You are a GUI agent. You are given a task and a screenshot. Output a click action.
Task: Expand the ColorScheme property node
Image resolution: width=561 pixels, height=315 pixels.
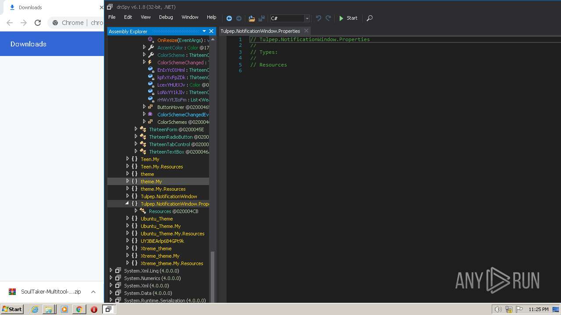coord(144,55)
